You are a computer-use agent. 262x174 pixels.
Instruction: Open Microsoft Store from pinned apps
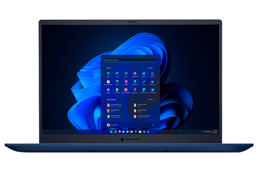click(x=108, y=82)
